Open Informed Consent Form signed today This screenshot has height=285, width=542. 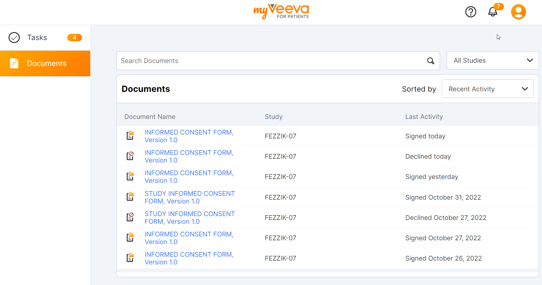tap(189, 136)
